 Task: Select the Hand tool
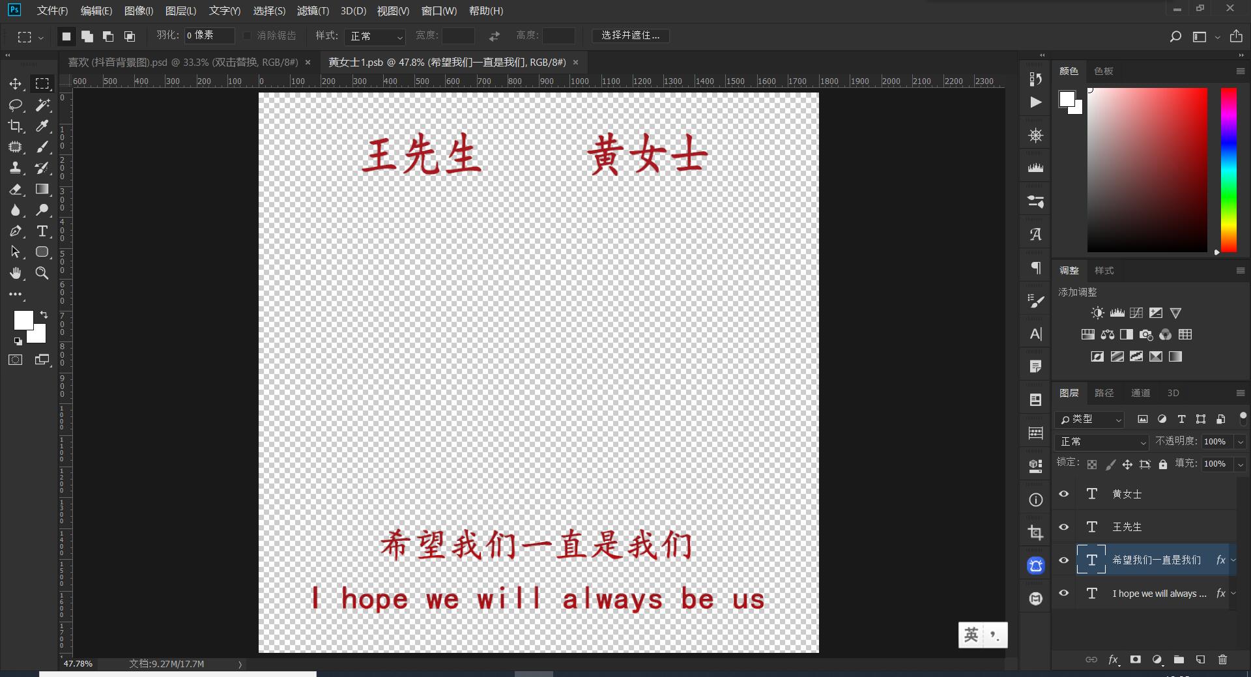[x=16, y=273]
